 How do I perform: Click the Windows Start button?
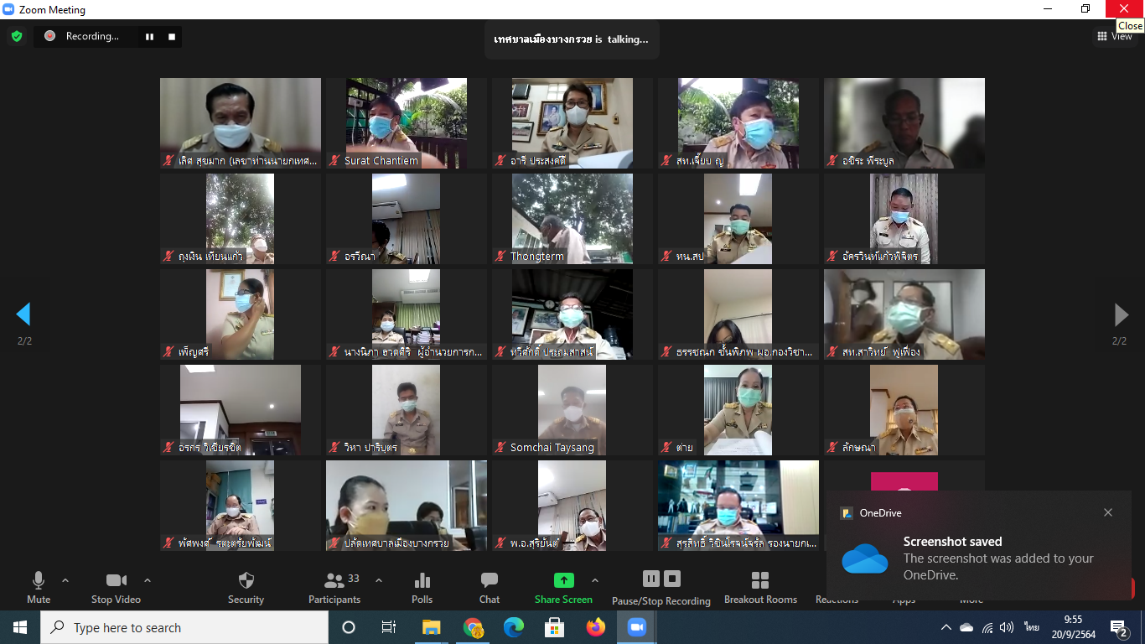pos(20,627)
